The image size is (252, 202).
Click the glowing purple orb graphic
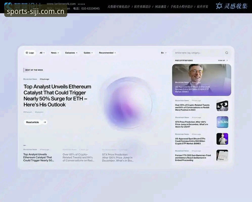(128, 103)
